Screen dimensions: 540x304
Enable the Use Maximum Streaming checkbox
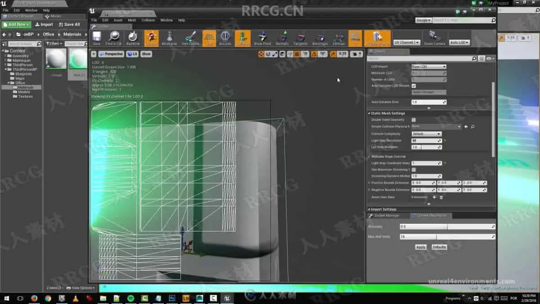pyautogui.click(x=414, y=169)
